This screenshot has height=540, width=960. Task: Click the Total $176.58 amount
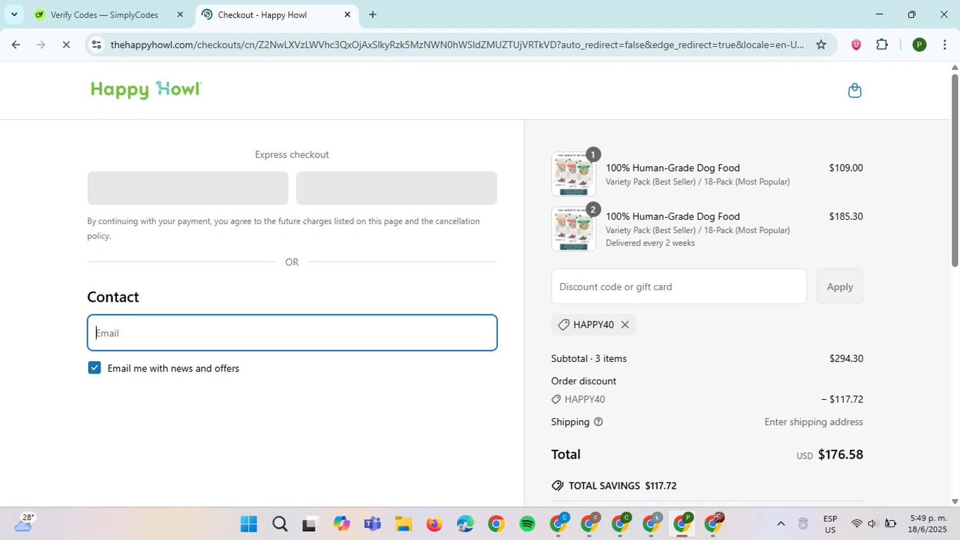point(840,455)
